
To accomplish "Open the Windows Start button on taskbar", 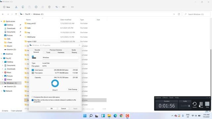I will 85,116.
